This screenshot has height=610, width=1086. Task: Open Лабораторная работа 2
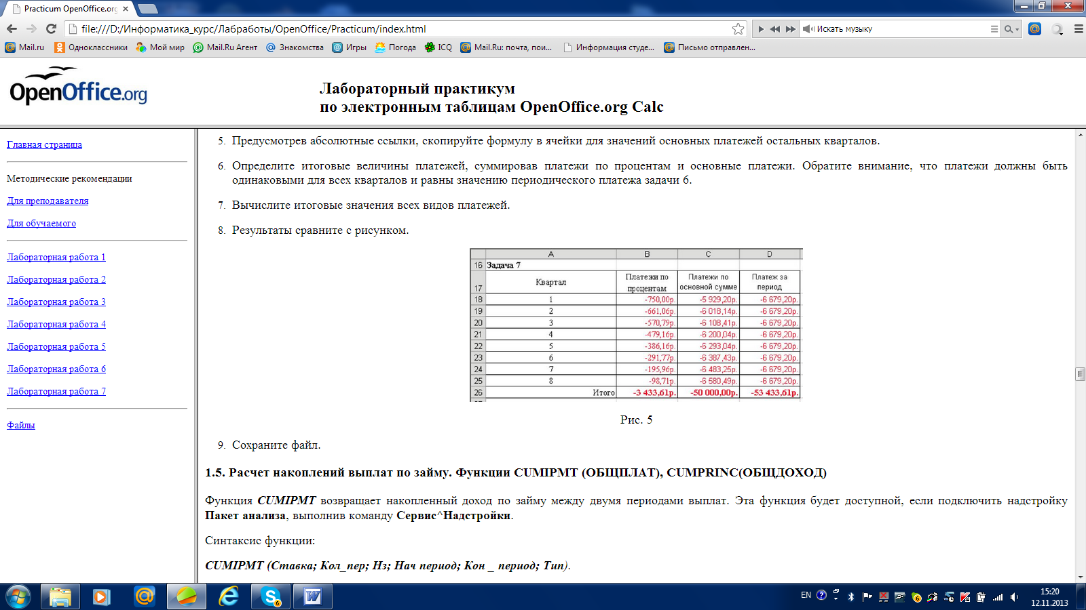point(56,279)
